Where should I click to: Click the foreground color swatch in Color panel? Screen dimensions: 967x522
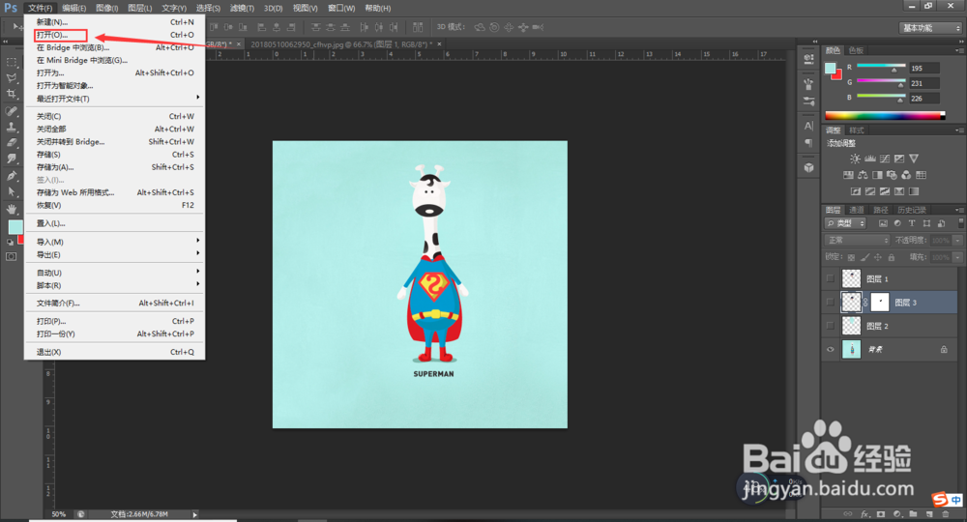830,68
